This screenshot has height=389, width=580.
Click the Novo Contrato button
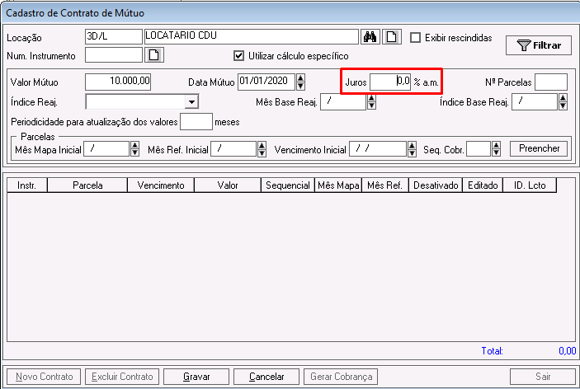[45, 377]
